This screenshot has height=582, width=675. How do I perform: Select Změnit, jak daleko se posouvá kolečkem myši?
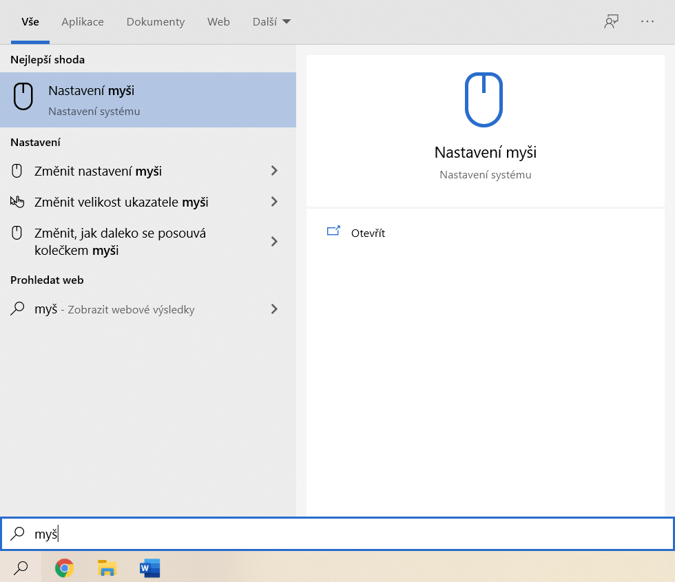click(x=148, y=242)
